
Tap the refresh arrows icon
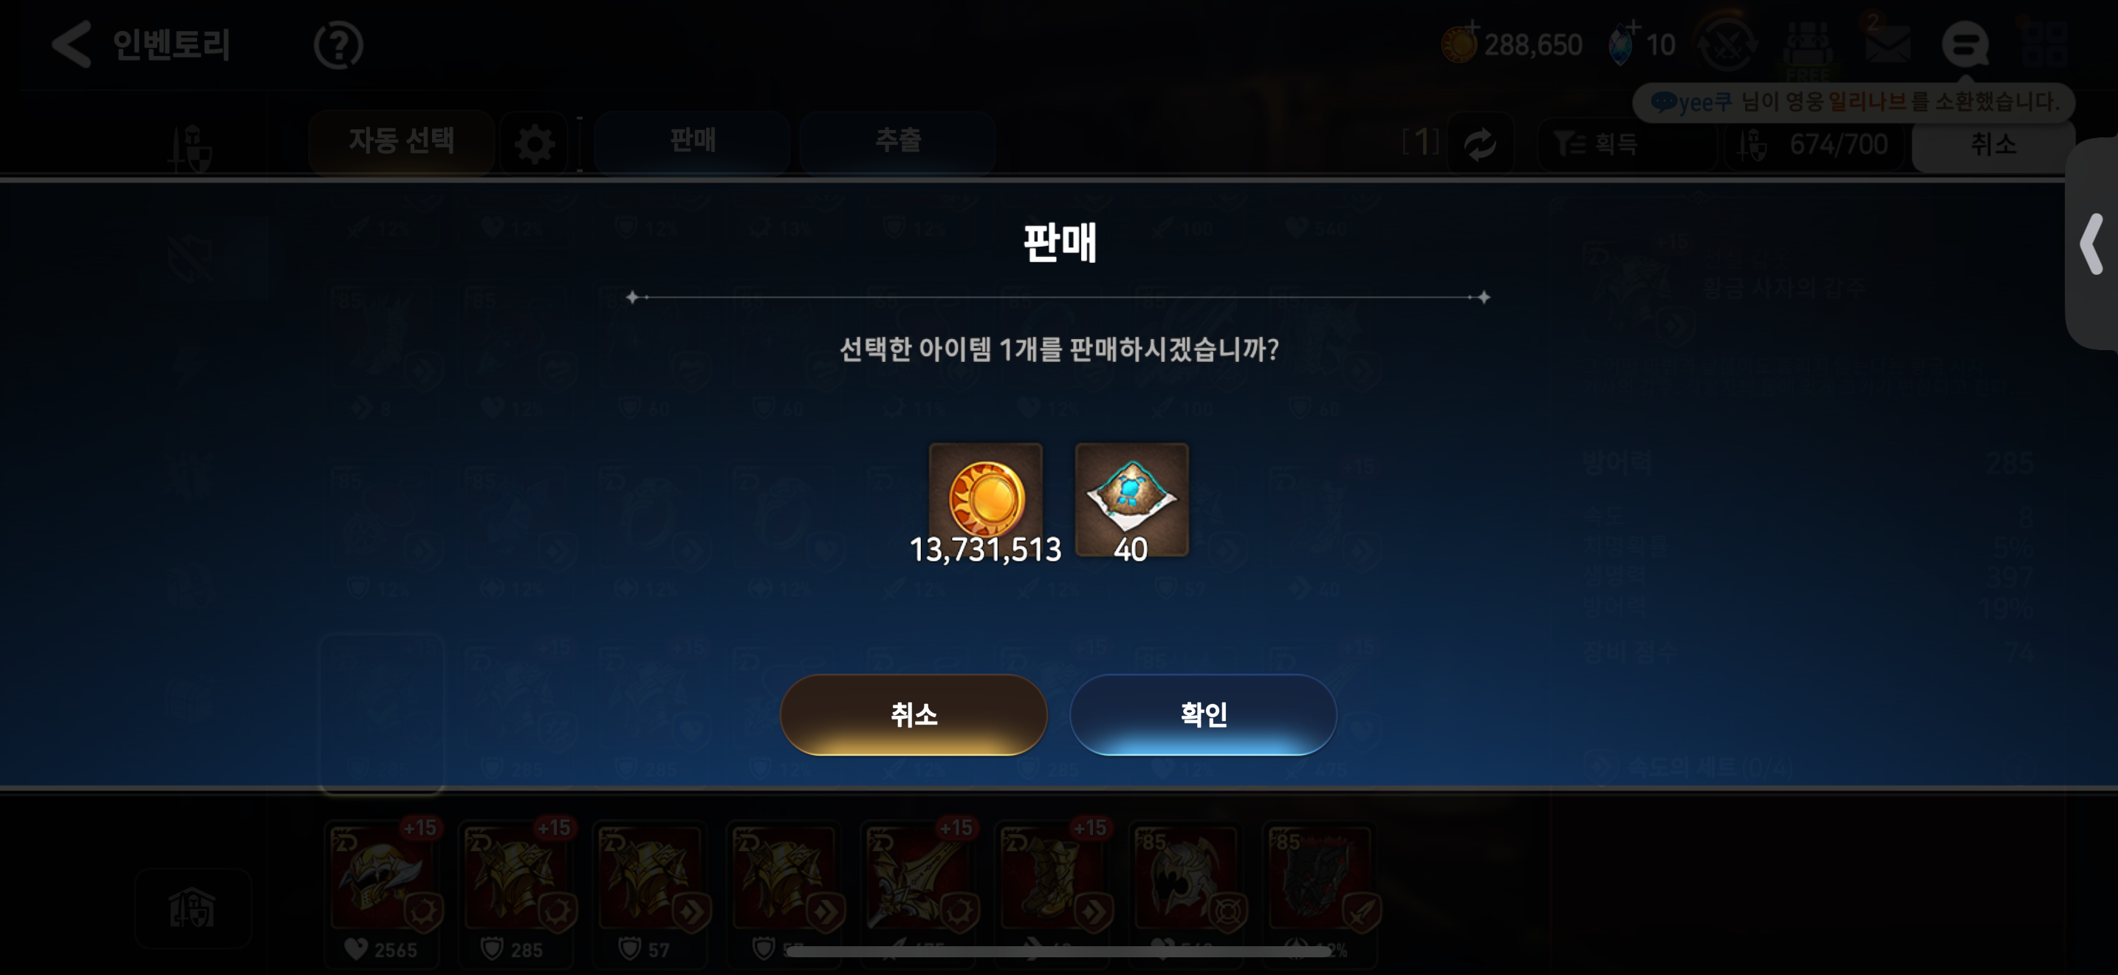coord(1480,144)
